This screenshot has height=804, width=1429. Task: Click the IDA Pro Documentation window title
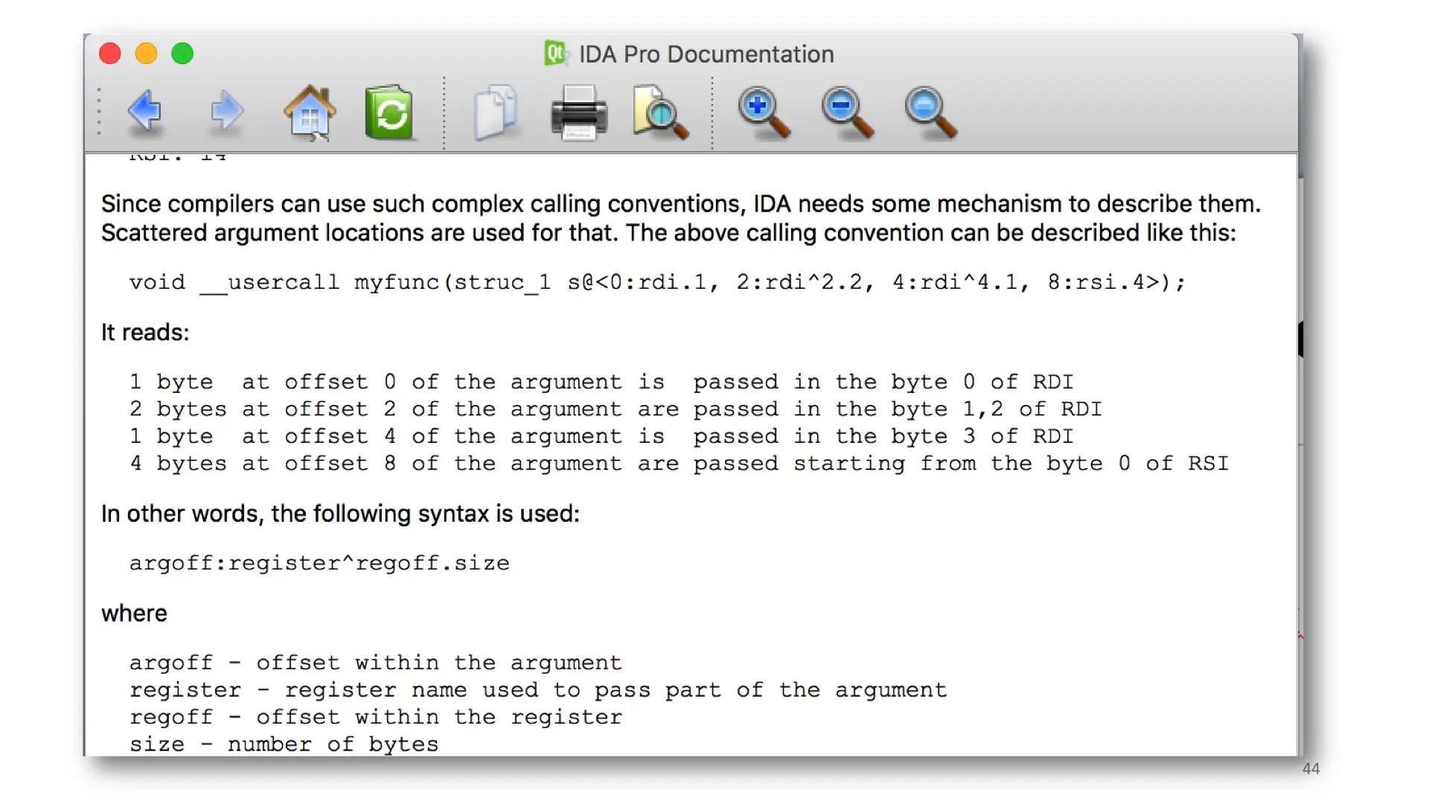706,54
